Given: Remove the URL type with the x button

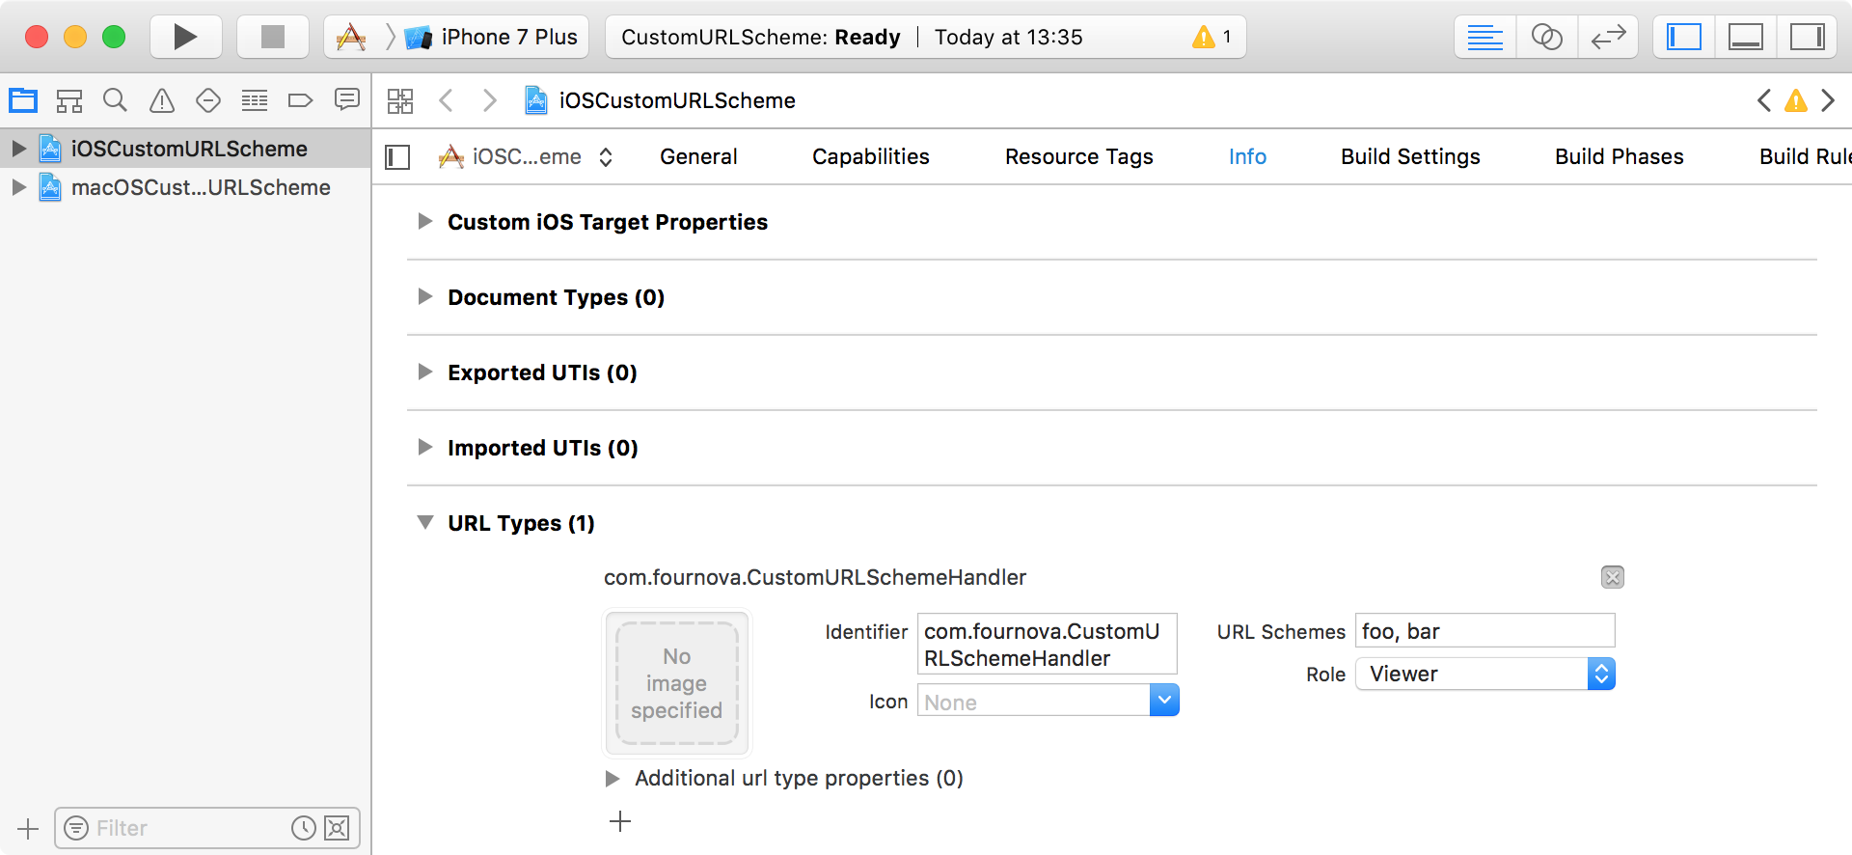Looking at the screenshot, I should point(1613,577).
